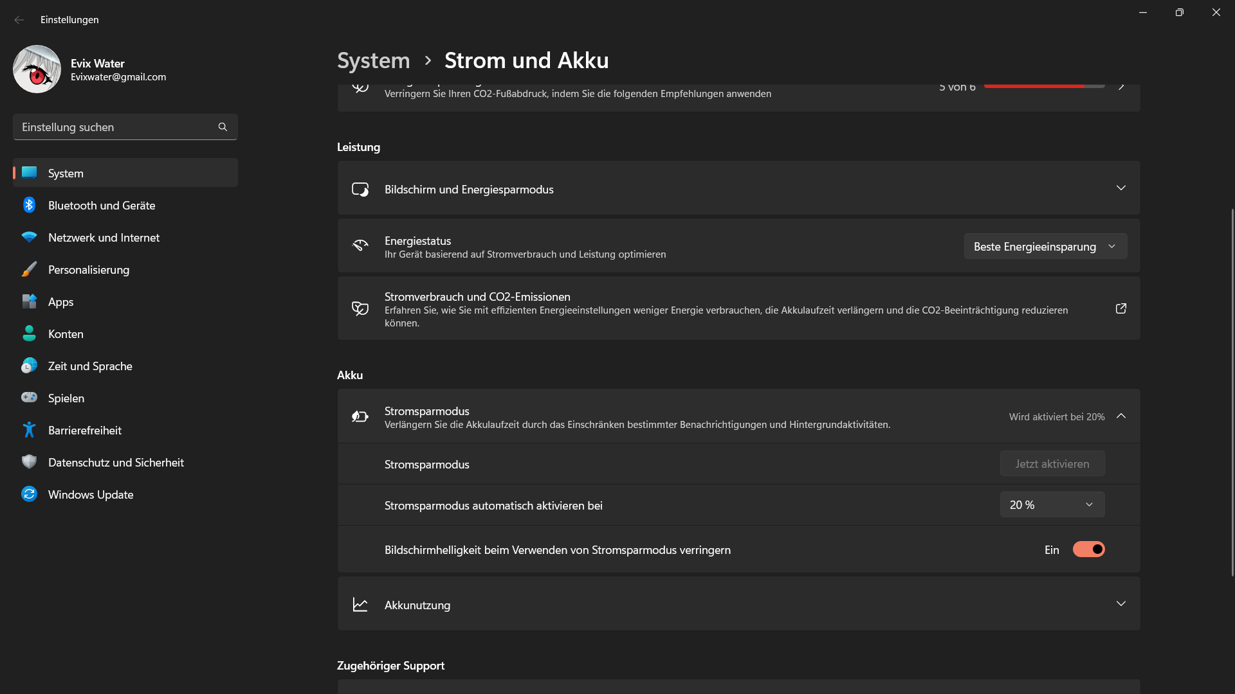This screenshot has width=1235, height=694.
Task: Click the Barrierefreiheit accessibility icon
Action: click(29, 430)
